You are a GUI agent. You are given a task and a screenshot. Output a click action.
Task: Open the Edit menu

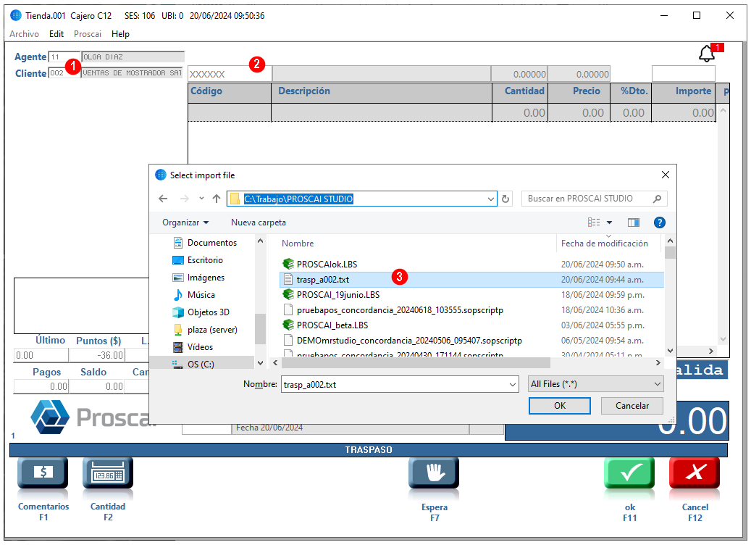[x=56, y=34]
